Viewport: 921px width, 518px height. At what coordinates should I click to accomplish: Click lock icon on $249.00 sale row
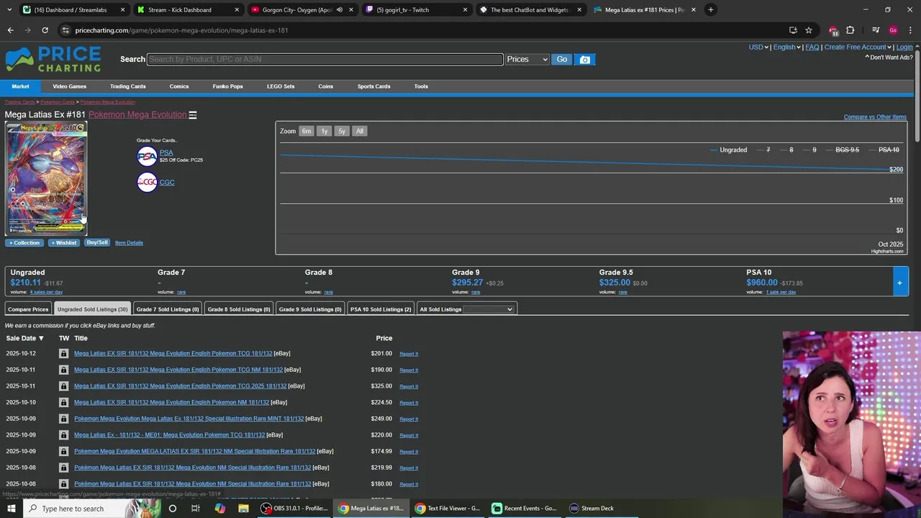tap(63, 419)
